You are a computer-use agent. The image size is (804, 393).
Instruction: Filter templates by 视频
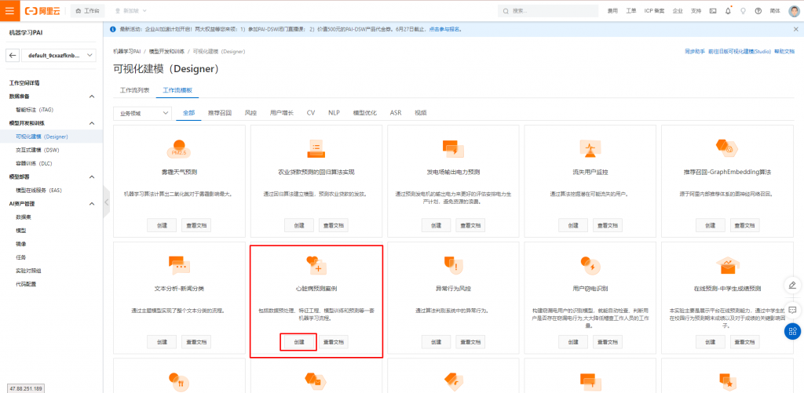(421, 113)
